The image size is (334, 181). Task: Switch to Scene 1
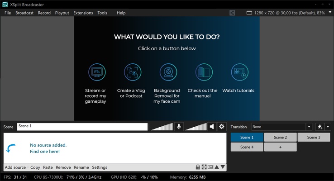click(247, 138)
